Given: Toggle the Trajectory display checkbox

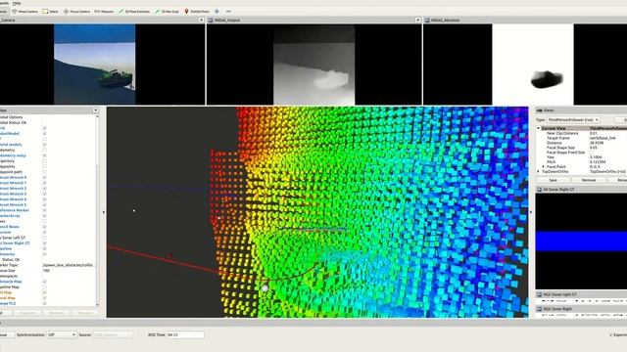Looking at the screenshot, I should click(x=44, y=161).
